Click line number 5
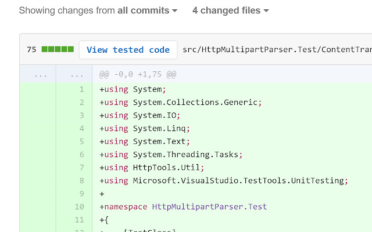Viewport: 372px width, 232px height. coord(81,142)
